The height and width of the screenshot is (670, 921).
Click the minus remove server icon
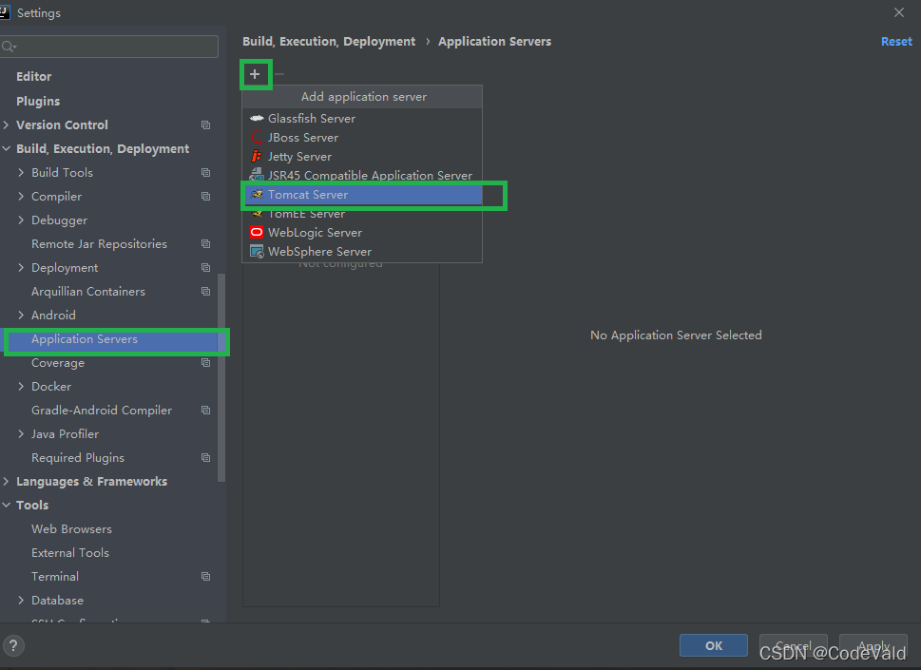(x=279, y=74)
